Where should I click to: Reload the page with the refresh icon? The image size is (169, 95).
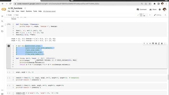tap(11, 4)
